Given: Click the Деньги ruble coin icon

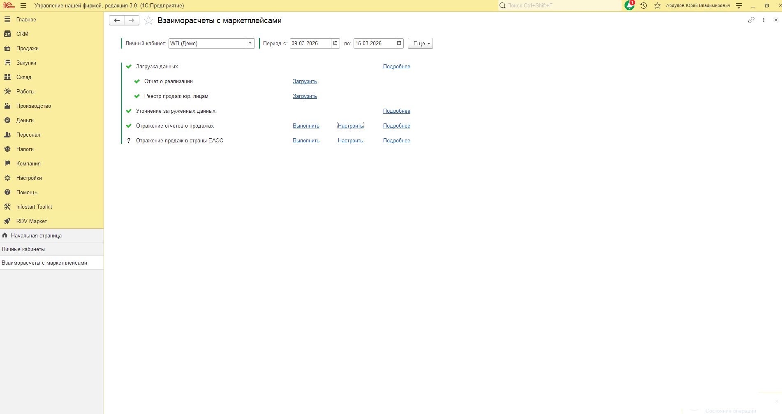Looking at the screenshot, I should (7, 120).
